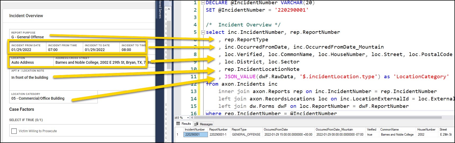Click the IncidentNumber column header
The image size is (455, 143).
[x=195, y=130]
